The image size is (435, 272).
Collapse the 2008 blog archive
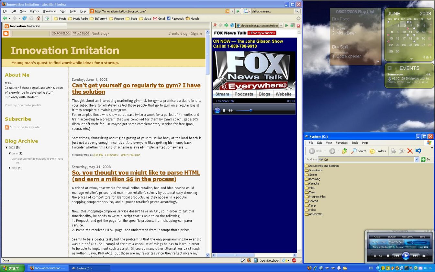pos(6,148)
